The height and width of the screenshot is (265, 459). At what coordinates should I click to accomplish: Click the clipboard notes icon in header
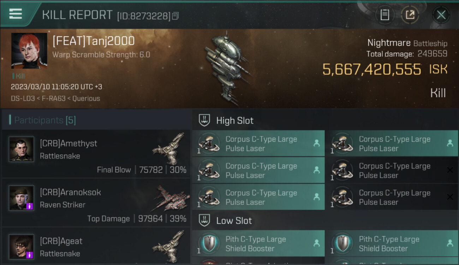click(x=385, y=15)
